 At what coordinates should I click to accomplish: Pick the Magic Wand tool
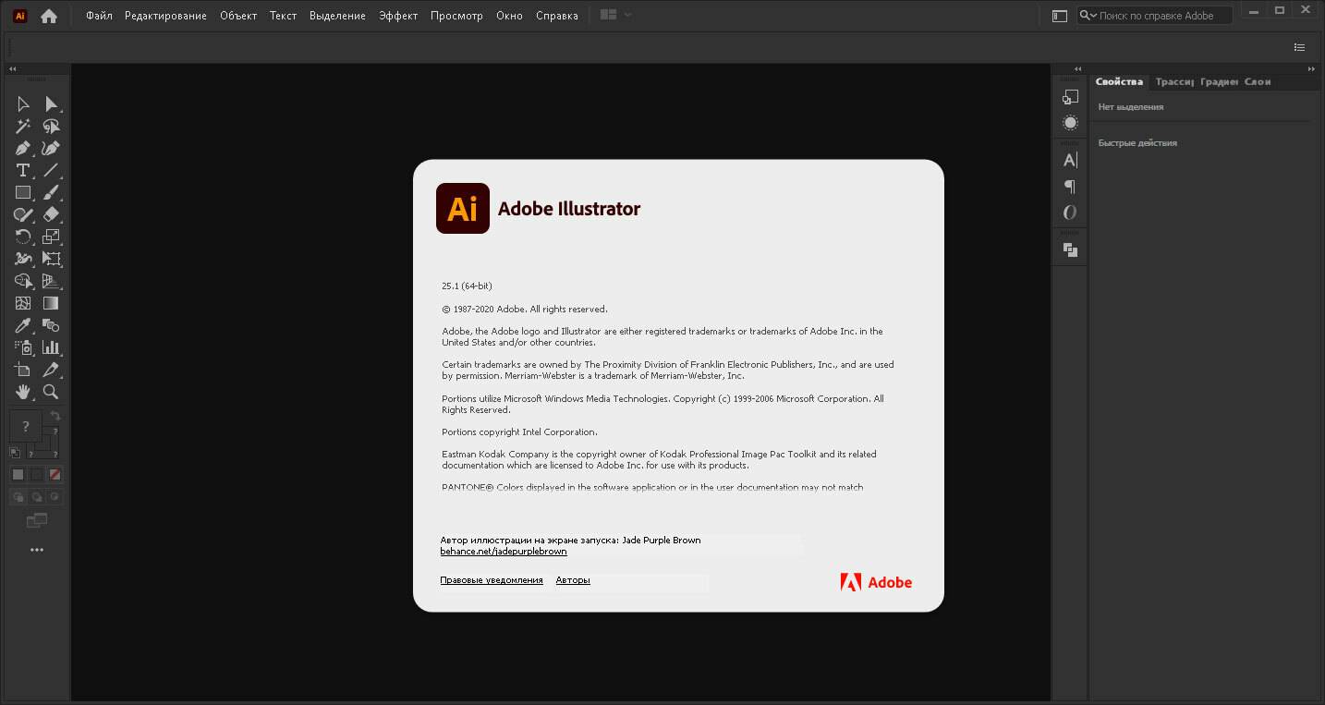(23, 127)
